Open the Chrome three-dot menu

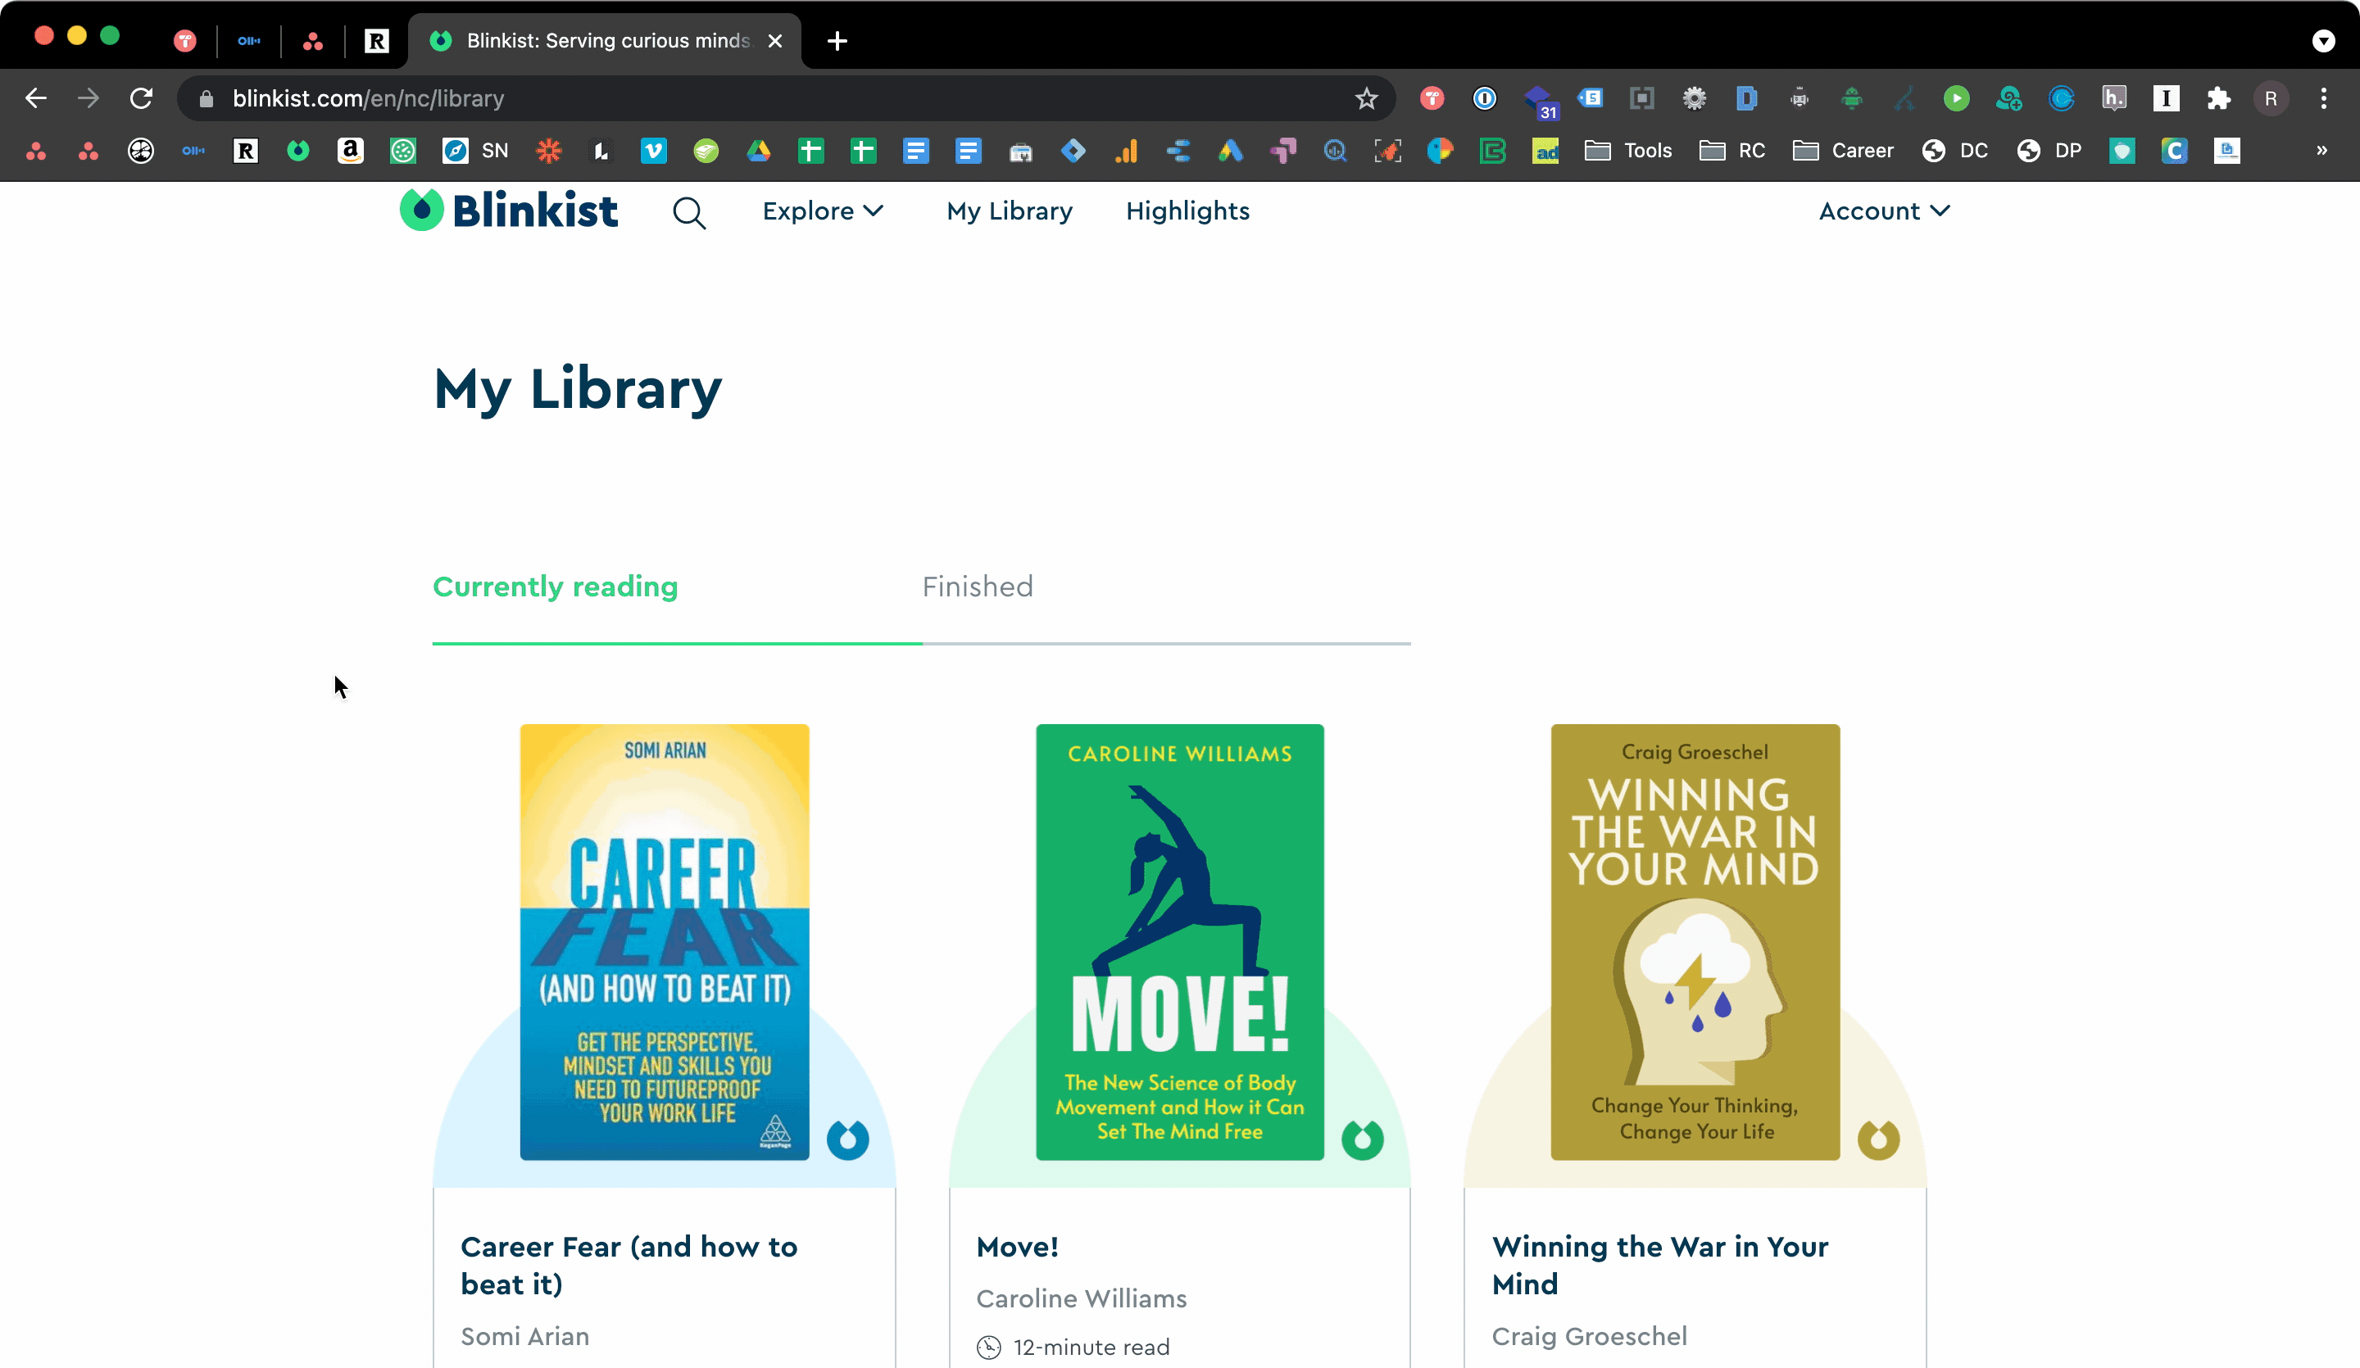pos(2323,98)
